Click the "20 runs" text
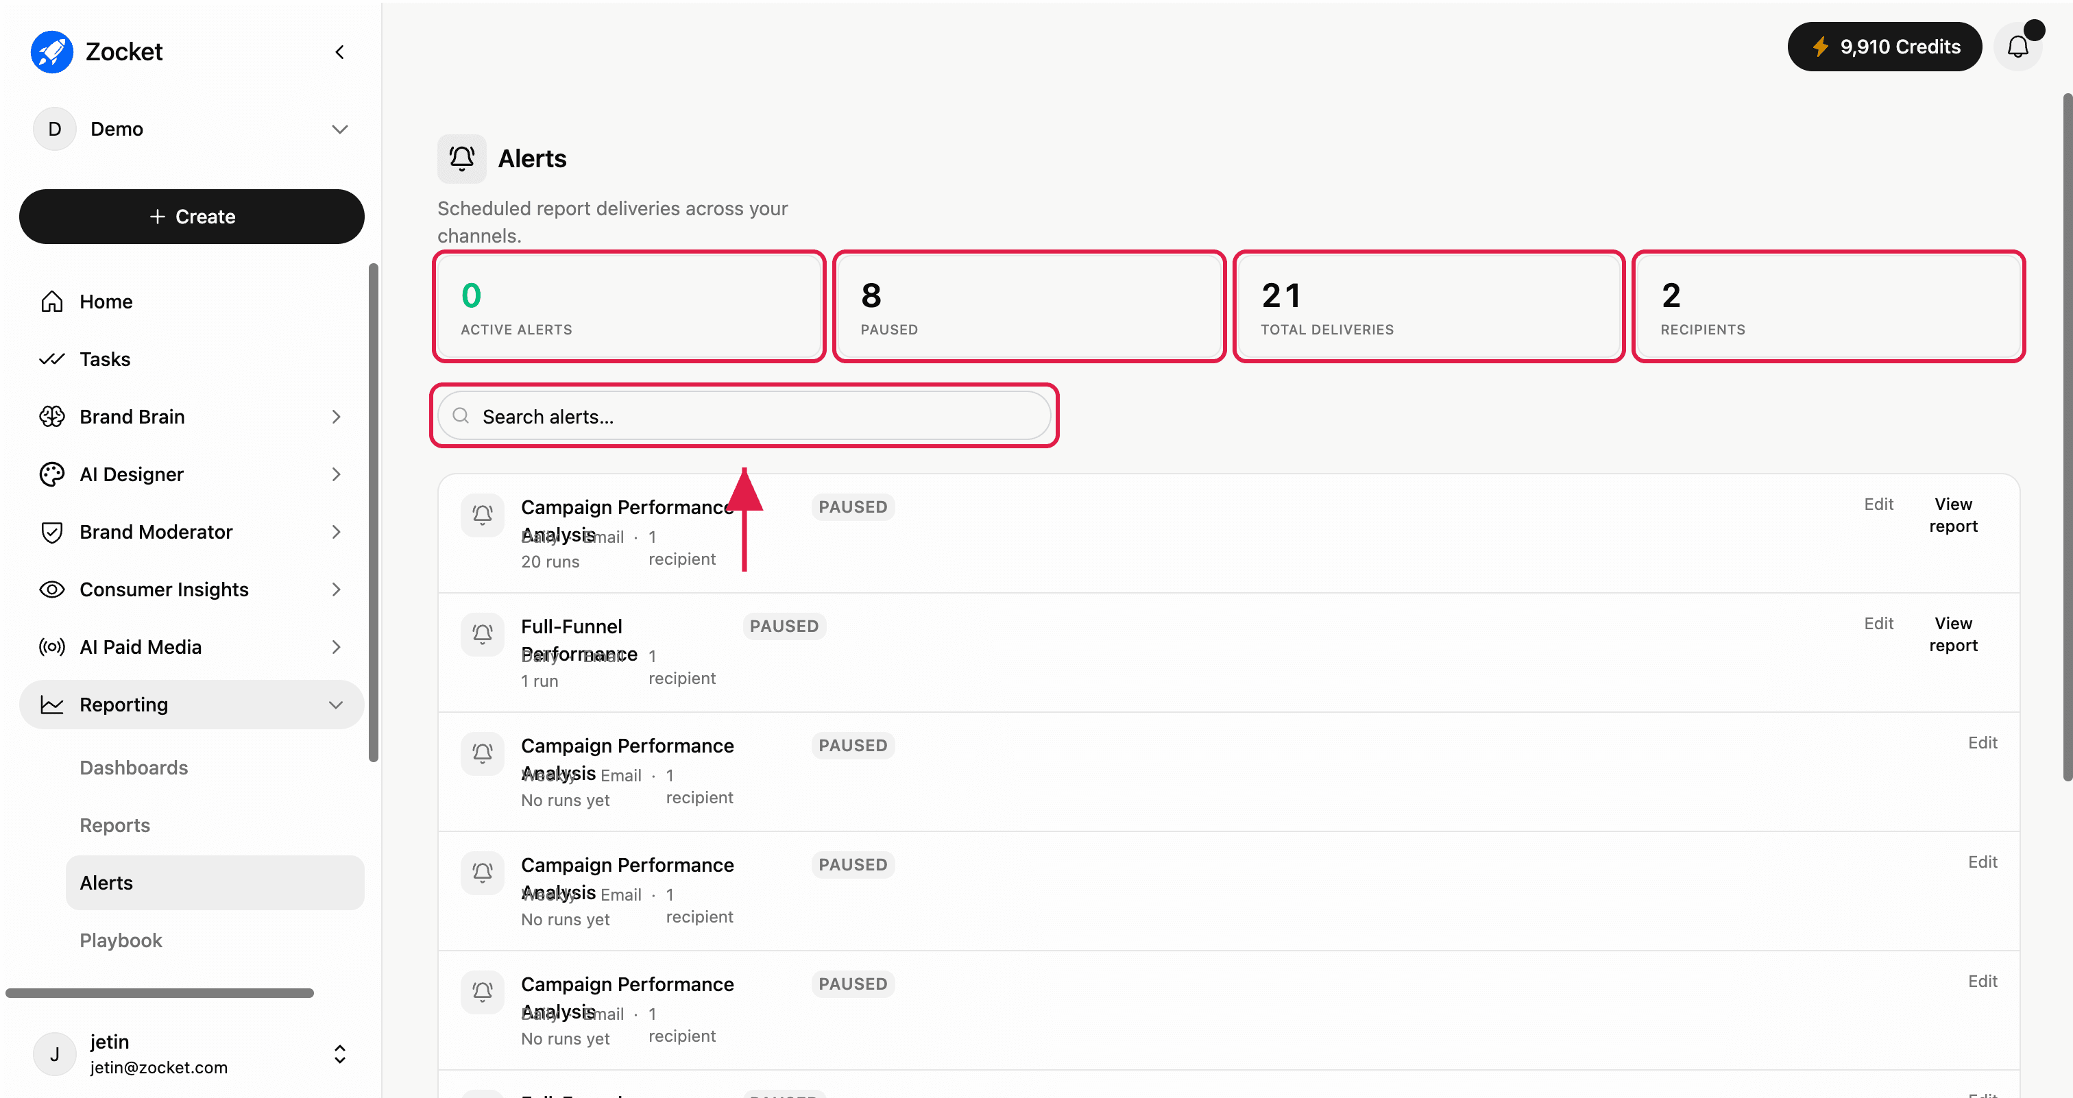This screenshot has height=1098, width=2073. [x=550, y=562]
